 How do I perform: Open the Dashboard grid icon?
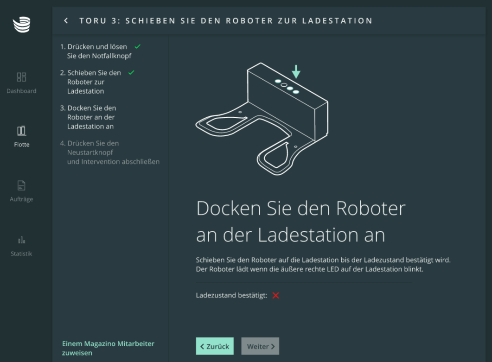tap(21, 77)
